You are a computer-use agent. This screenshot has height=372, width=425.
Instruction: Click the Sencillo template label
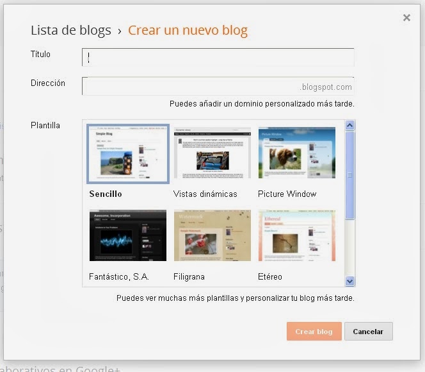pos(106,194)
